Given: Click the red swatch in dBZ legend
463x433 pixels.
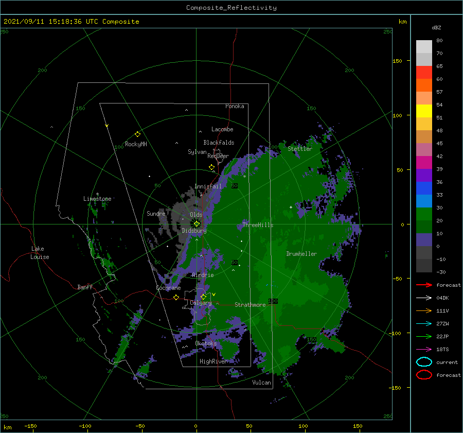Looking at the screenshot, I should coord(424,72).
